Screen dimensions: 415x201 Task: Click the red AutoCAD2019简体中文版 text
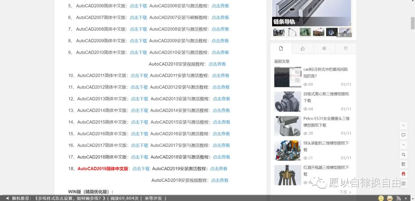(103, 168)
